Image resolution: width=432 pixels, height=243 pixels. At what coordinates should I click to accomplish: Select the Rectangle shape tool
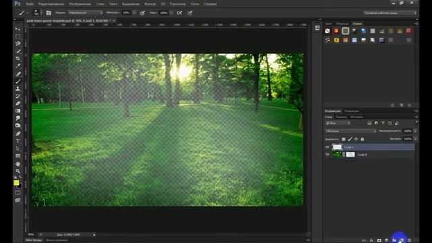18,156
